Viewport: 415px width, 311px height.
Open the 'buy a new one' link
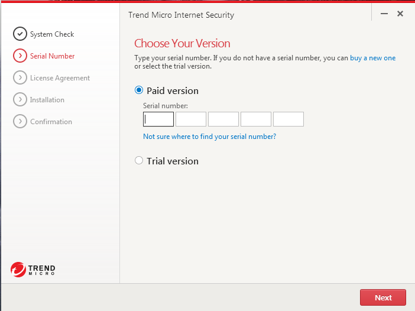(x=372, y=58)
